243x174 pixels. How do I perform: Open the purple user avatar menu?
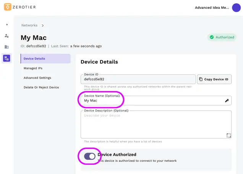click(236, 8)
